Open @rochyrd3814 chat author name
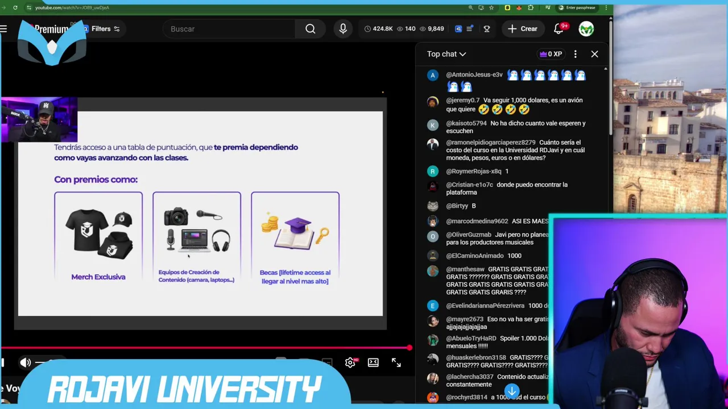 tap(467, 397)
